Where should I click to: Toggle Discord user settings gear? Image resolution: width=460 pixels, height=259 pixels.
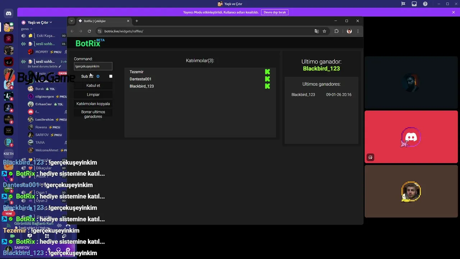pyautogui.click(x=68, y=249)
